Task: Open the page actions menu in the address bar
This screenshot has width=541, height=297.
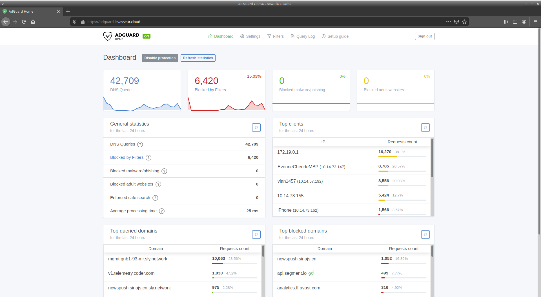Action: [x=449, y=21]
